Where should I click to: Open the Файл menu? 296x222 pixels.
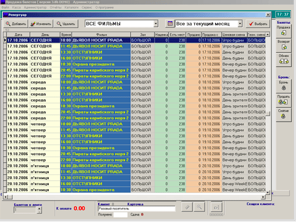[5, 8]
